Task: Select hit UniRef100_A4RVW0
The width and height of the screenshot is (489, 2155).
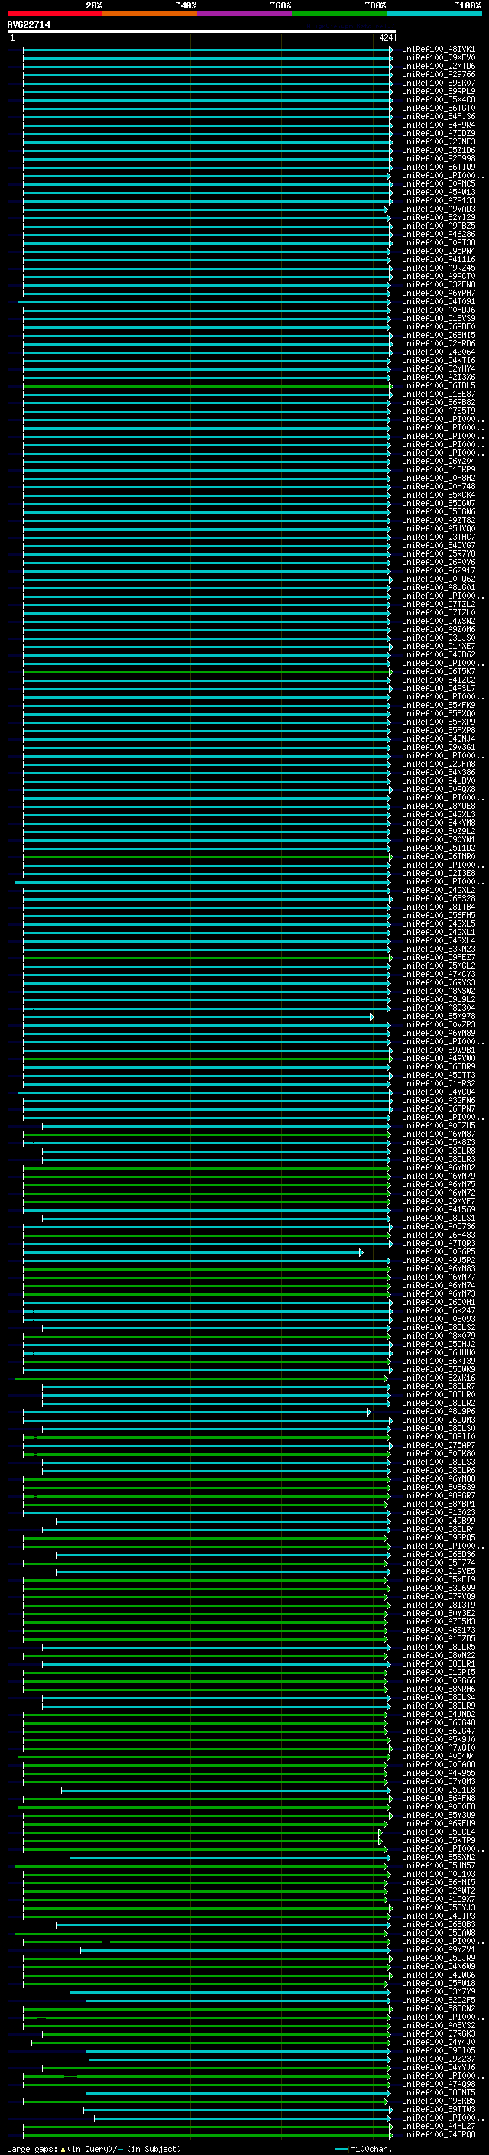Action: coord(439,1059)
